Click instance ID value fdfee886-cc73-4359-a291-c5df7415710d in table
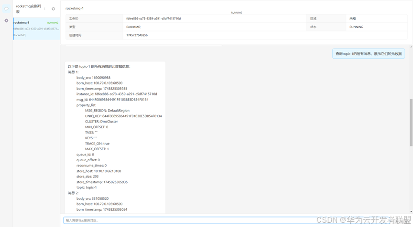 153,19
